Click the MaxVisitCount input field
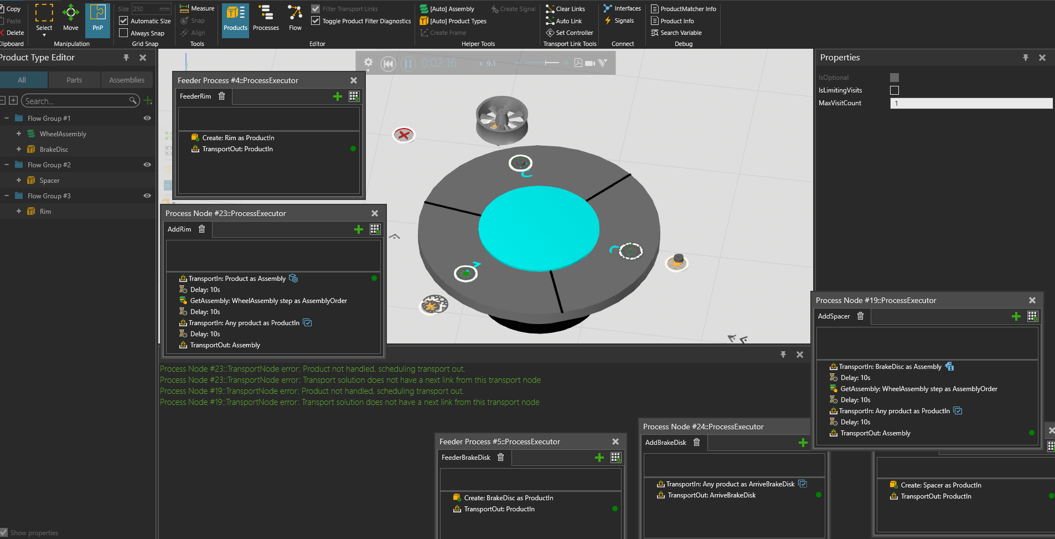The image size is (1055, 539). (970, 103)
